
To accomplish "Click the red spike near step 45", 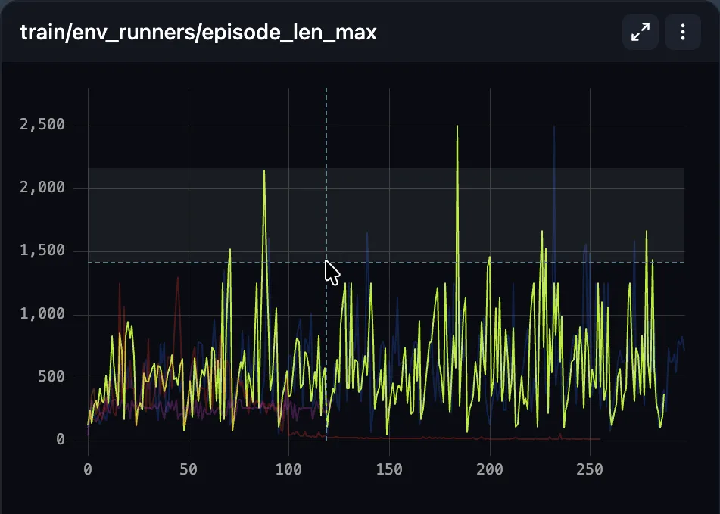I will (178, 278).
